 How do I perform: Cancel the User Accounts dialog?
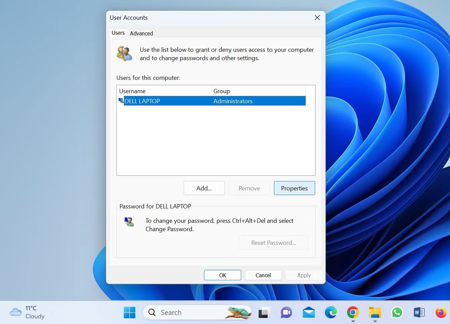(x=263, y=275)
